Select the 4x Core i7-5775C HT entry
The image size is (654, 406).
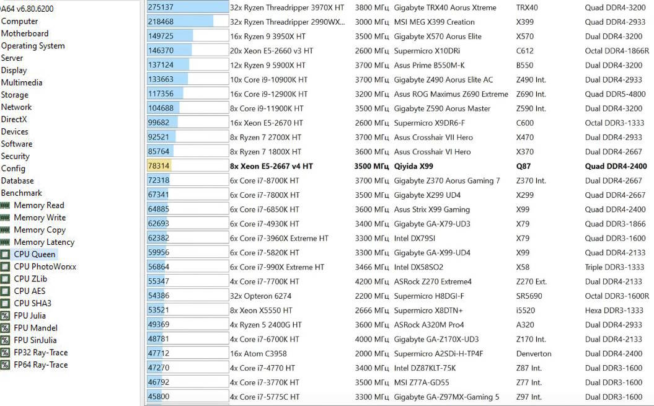coord(265,397)
